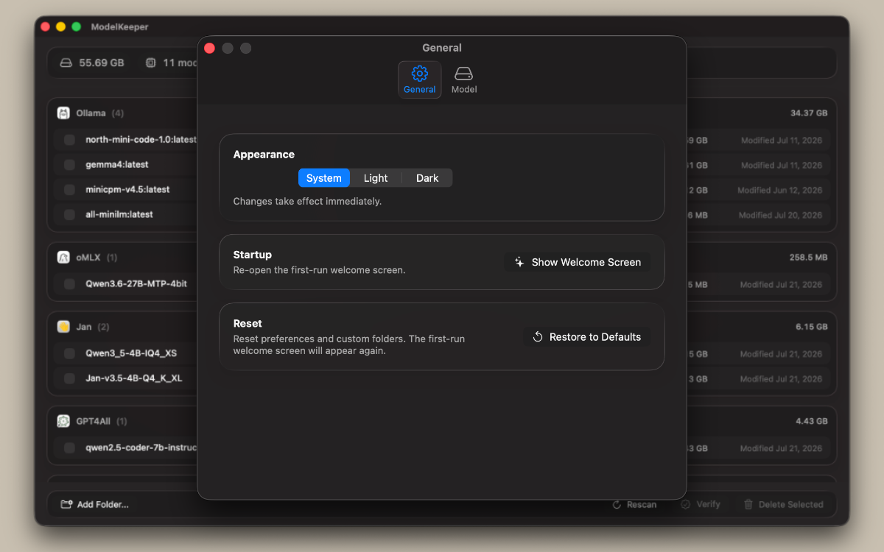Click the checkmark seal icon next to Verify
Viewport: 884px width, 552px height.
tap(685, 505)
